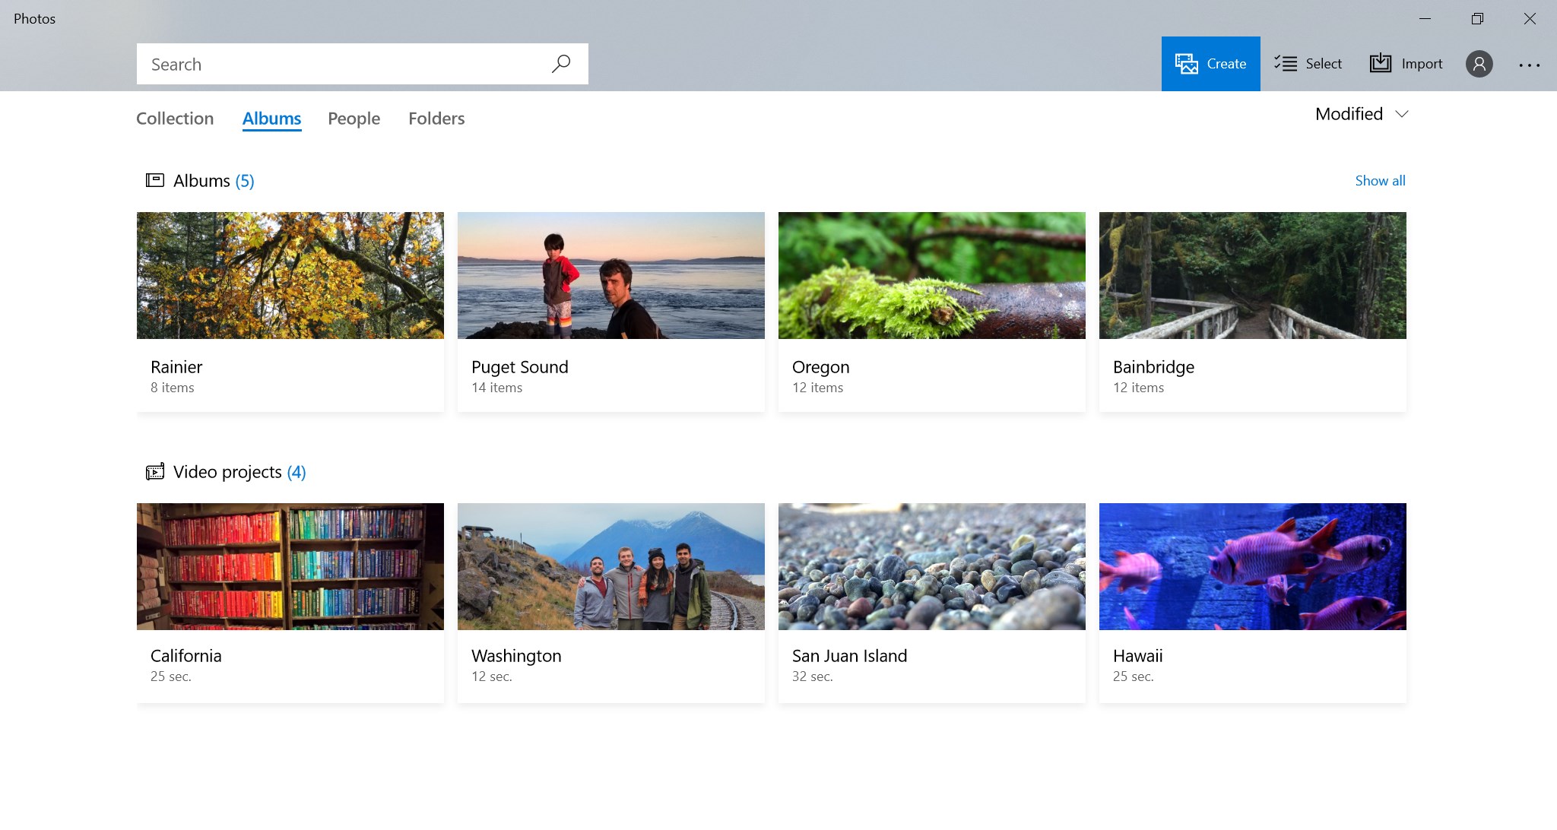Image resolution: width=1557 pixels, height=830 pixels.
Task: Open the Modified sort dropdown
Action: click(1360, 114)
